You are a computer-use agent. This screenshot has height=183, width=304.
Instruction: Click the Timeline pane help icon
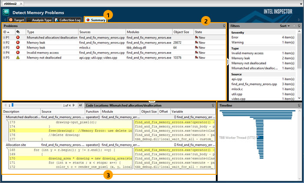pyautogui.click(x=299, y=105)
